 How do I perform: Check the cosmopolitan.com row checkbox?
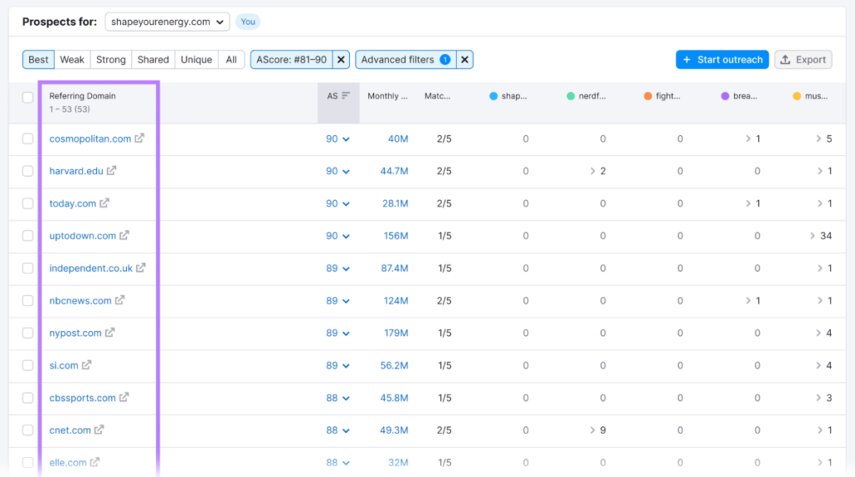pyautogui.click(x=28, y=139)
